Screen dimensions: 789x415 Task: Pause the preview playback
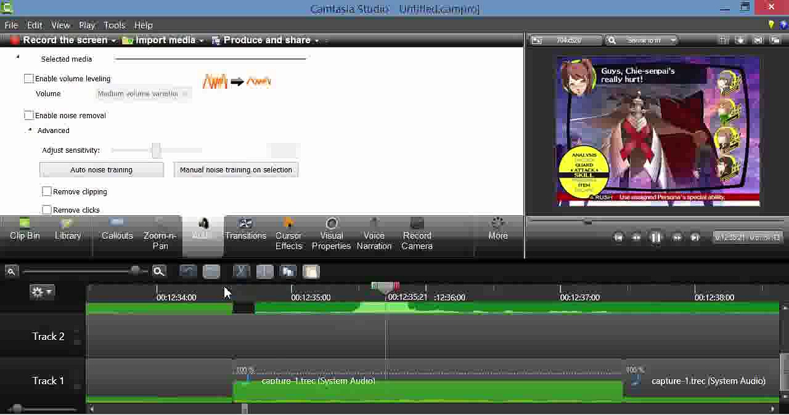click(656, 237)
